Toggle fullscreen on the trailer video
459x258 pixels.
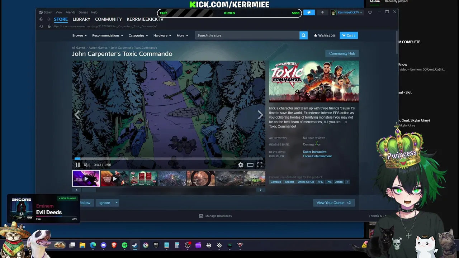[x=260, y=165]
